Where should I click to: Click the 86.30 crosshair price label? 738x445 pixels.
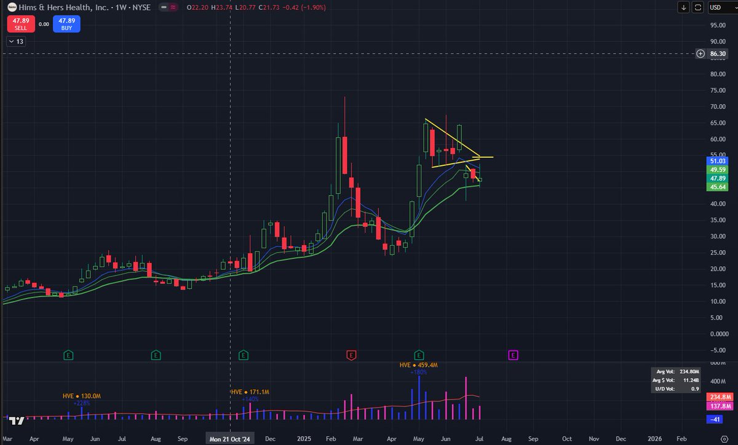718,53
